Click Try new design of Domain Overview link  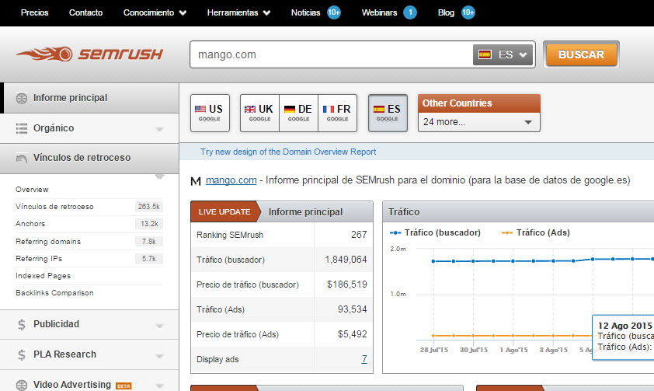coord(288,152)
